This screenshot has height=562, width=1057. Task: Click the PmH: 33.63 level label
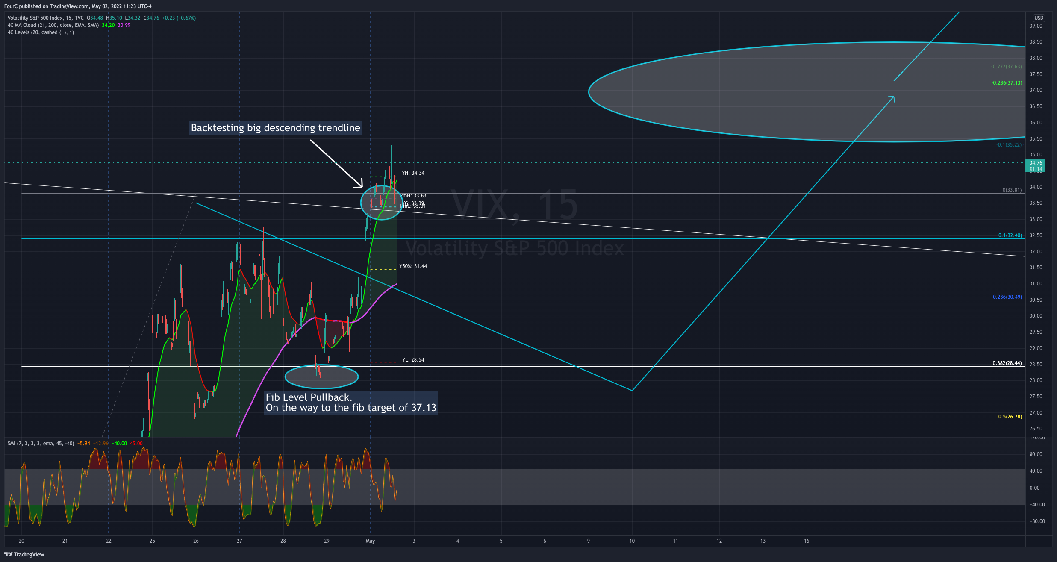(x=413, y=196)
